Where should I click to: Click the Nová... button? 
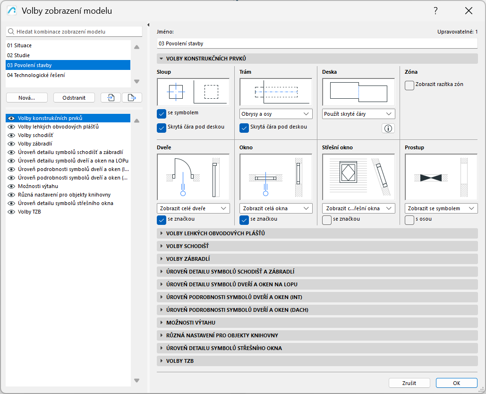pyautogui.click(x=26, y=97)
